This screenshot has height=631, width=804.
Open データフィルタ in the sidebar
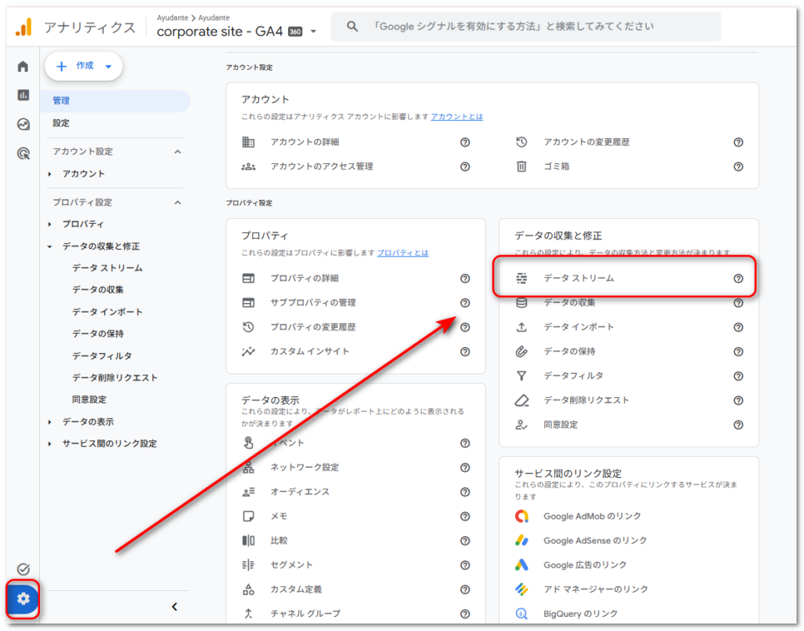click(x=101, y=356)
